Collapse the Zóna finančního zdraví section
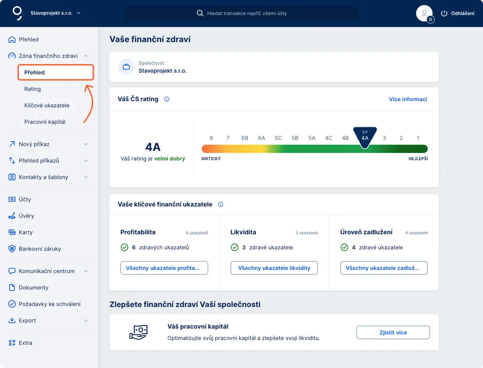 (86, 56)
